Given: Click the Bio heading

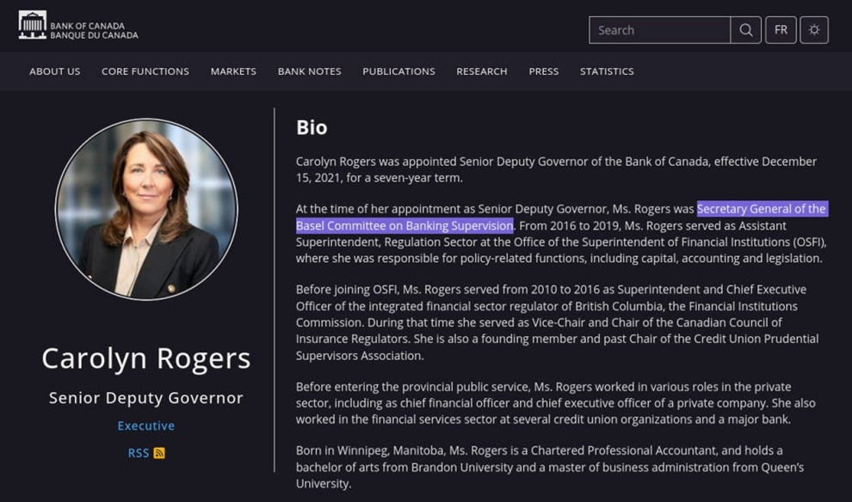Looking at the screenshot, I should 312,127.
